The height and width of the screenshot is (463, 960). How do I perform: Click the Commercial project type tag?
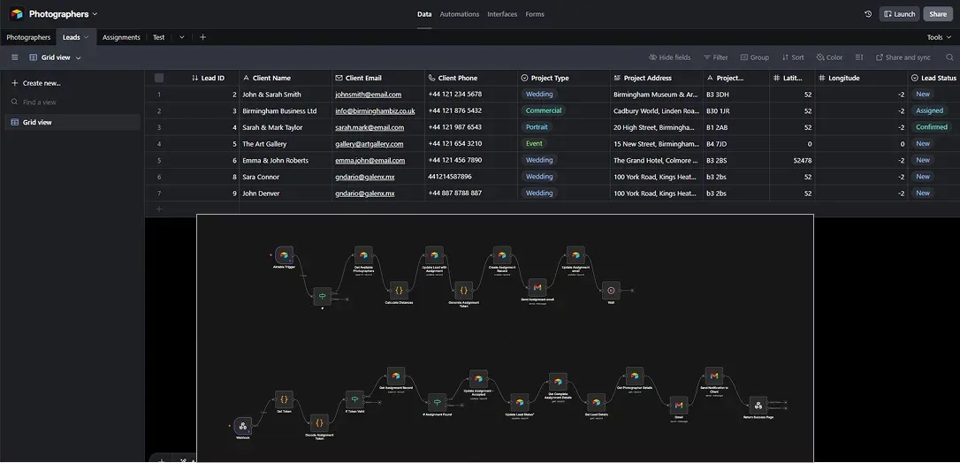pos(543,110)
